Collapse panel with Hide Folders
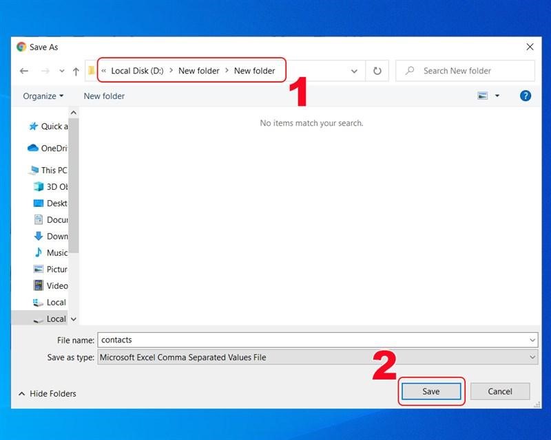 [48, 394]
